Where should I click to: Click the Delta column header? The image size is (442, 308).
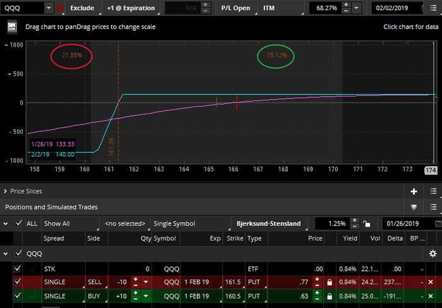point(395,239)
